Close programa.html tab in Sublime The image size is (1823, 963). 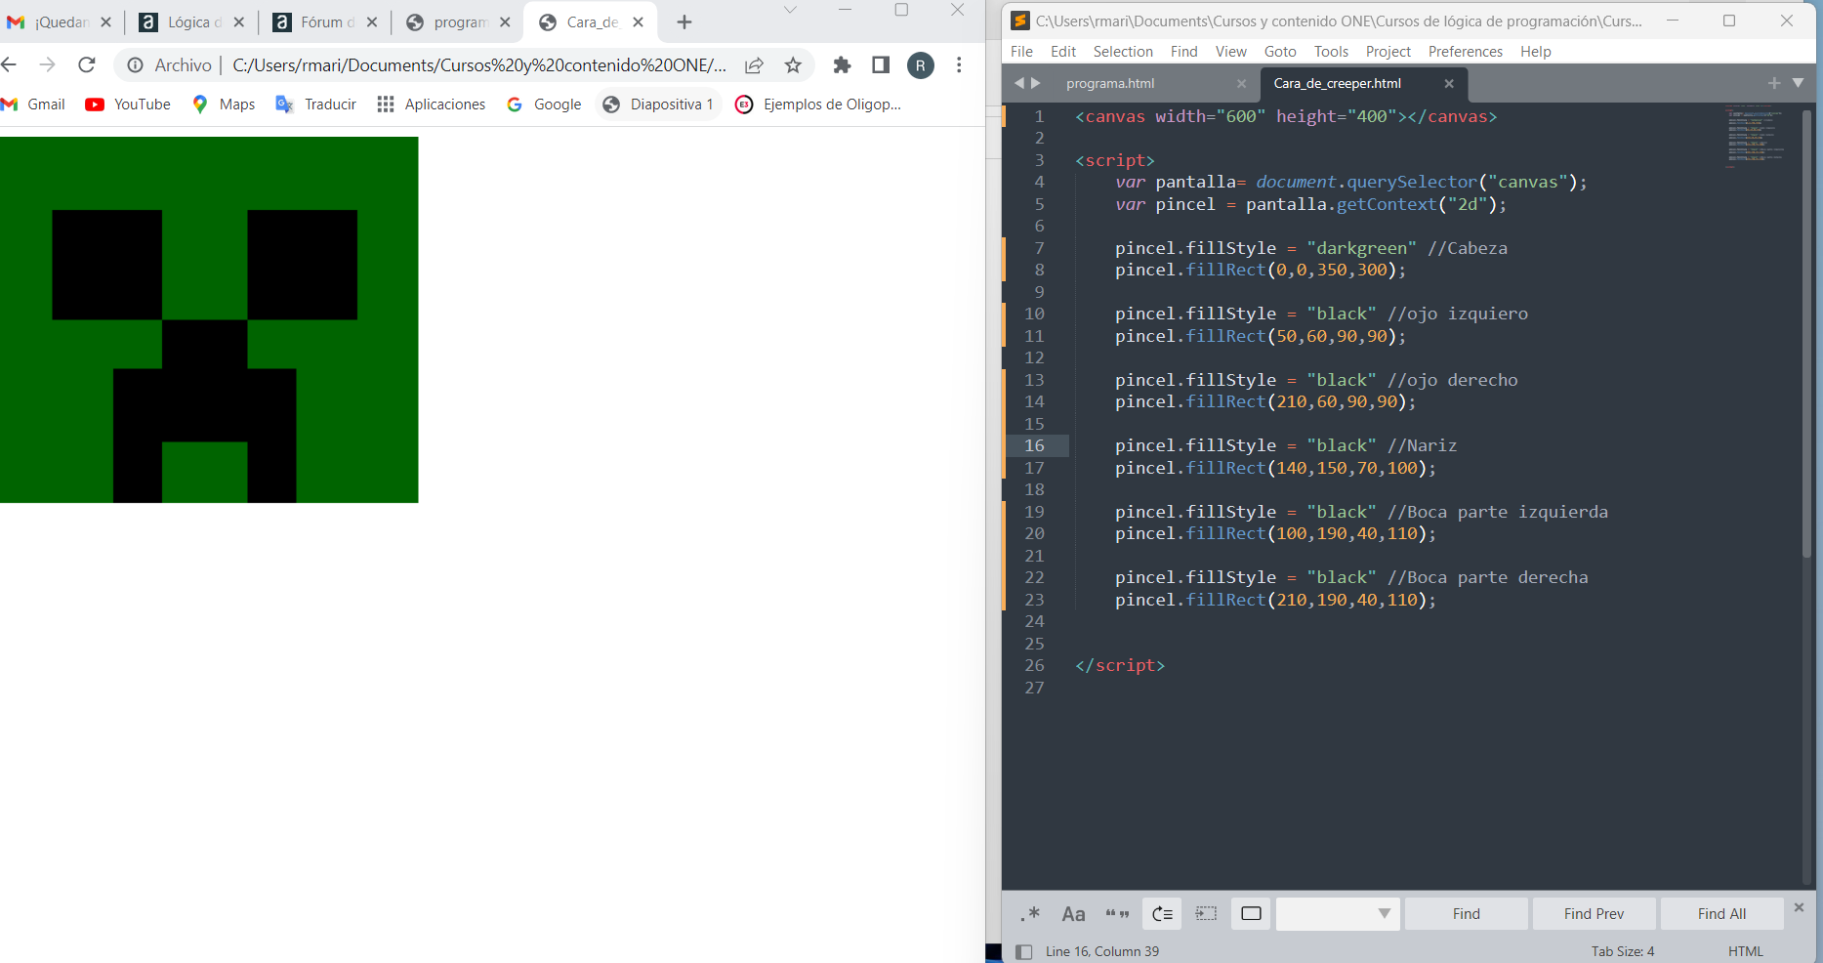(x=1241, y=84)
